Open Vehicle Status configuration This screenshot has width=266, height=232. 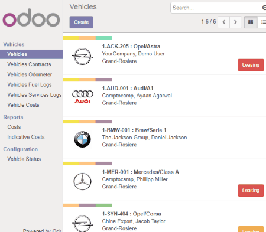(24, 159)
